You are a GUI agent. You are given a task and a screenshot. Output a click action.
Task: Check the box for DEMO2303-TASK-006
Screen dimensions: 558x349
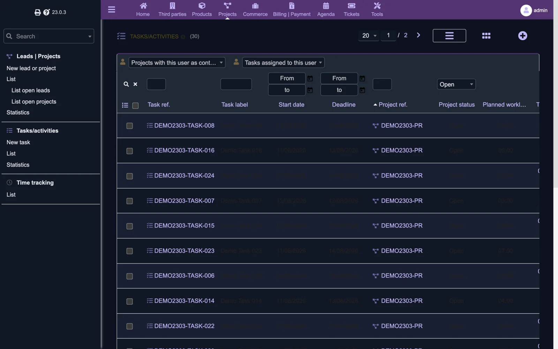coord(129,276)
